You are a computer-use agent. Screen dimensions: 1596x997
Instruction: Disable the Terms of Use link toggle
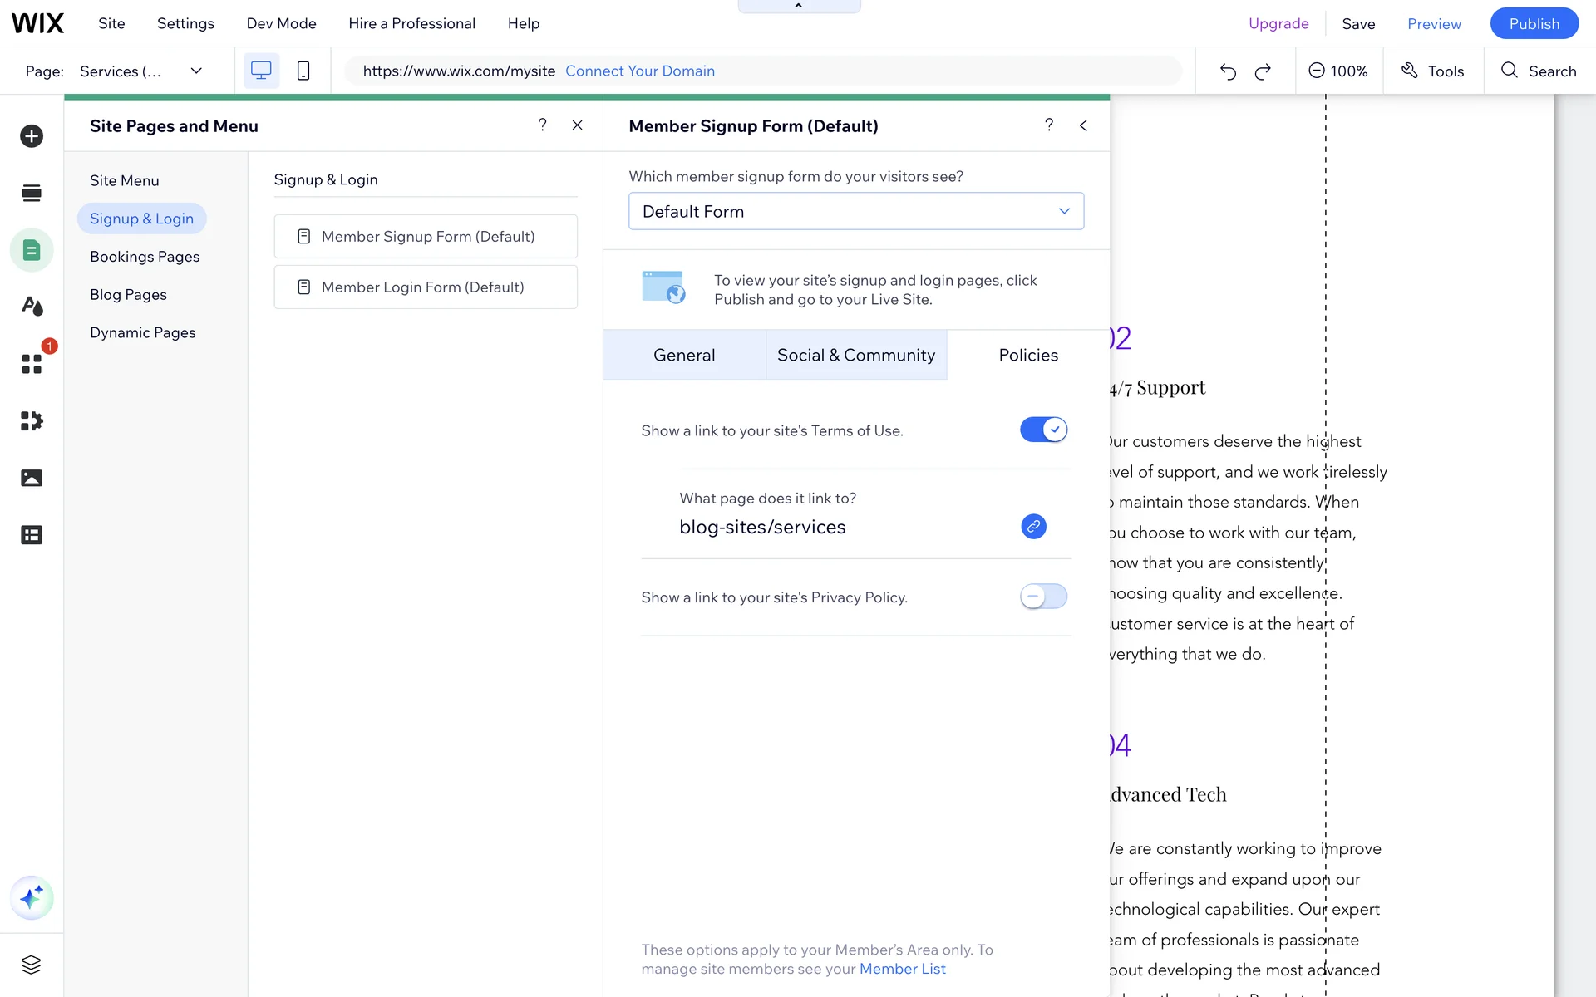pyautogui.click(x=1043, y=430)
